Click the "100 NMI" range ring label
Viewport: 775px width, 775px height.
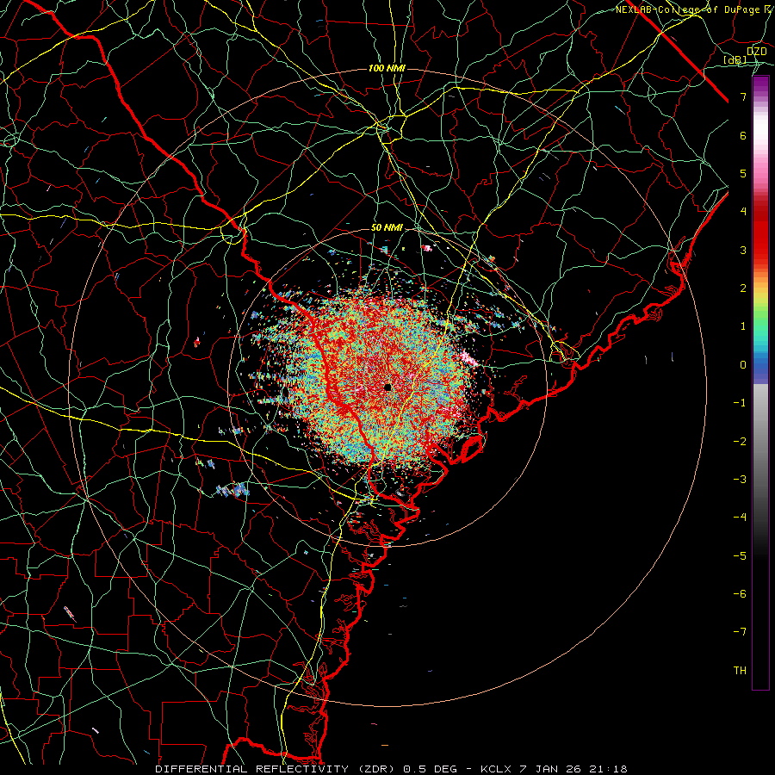pyautogui.click(x=387, y=68)
